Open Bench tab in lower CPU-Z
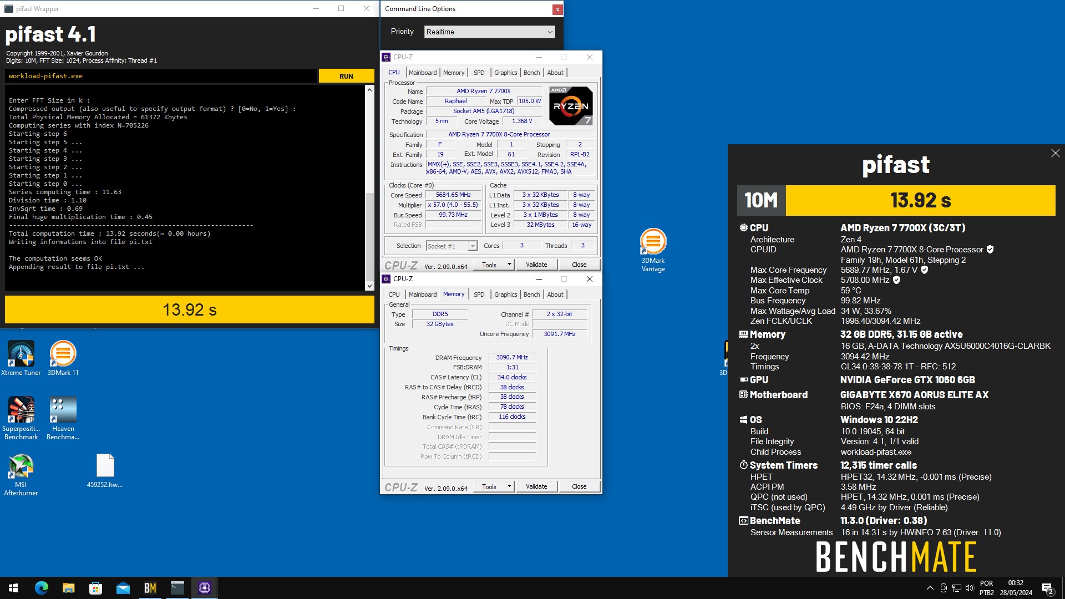 531,295
